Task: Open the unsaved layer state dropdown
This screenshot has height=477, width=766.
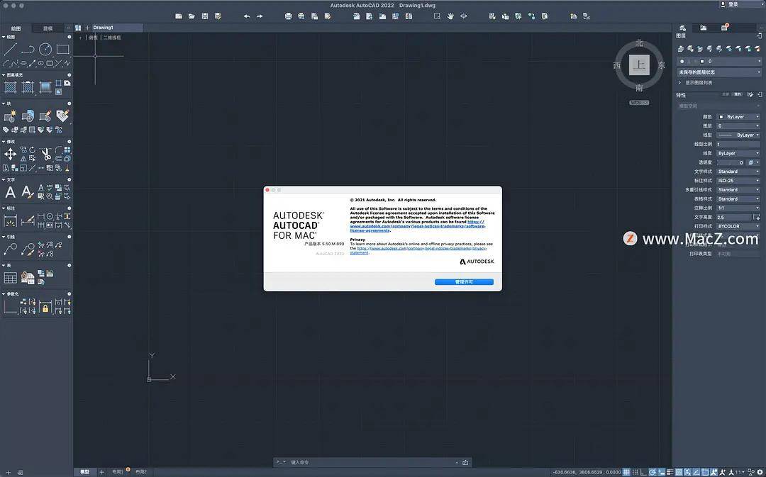Action: [x=719, y=72]
